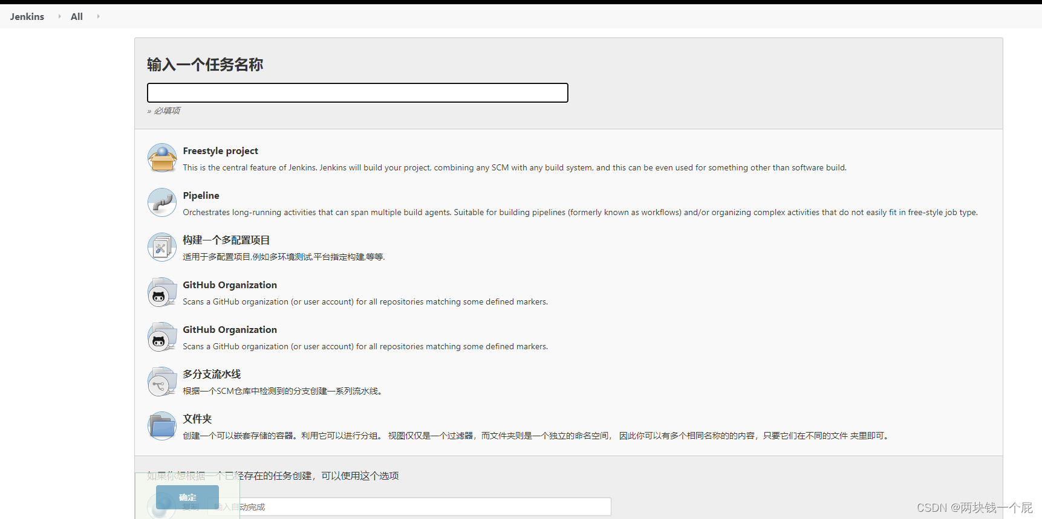Expand the arrow after All breadcrumb

tap(98, 16)
